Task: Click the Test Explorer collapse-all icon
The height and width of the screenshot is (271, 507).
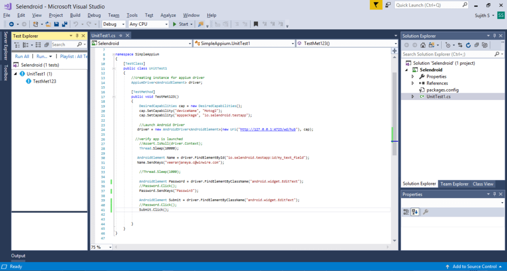Action: (47, 45)
